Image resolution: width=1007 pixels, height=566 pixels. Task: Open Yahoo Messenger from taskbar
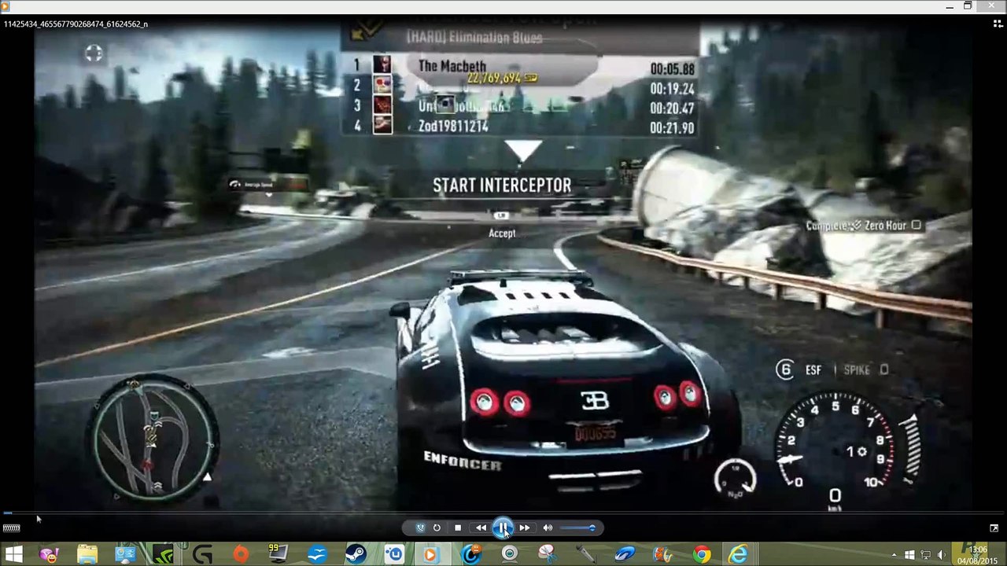49,556
